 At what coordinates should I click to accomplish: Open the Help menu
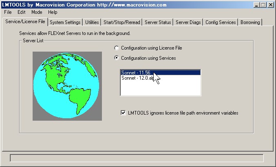pyautogui.click(x=53, y=12)
